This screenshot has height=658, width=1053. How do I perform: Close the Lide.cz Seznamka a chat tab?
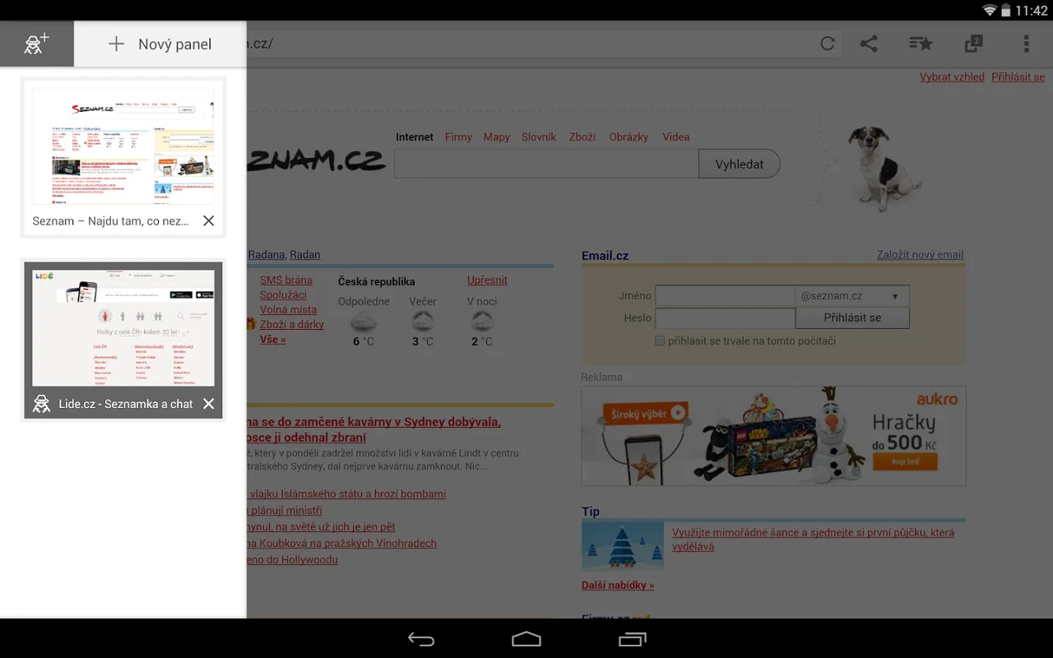209,404
